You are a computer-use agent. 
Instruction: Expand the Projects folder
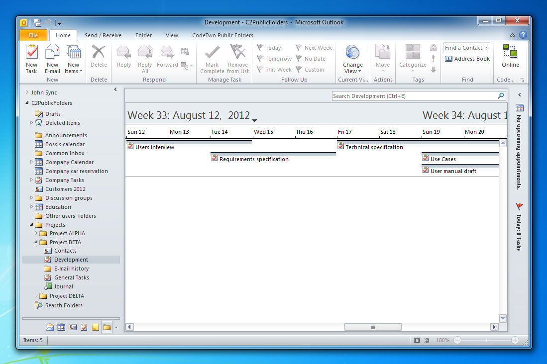(30, 225)
